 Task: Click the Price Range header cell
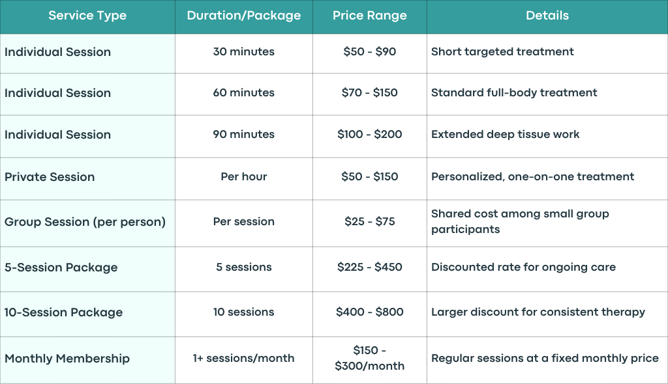click(370, 16)
